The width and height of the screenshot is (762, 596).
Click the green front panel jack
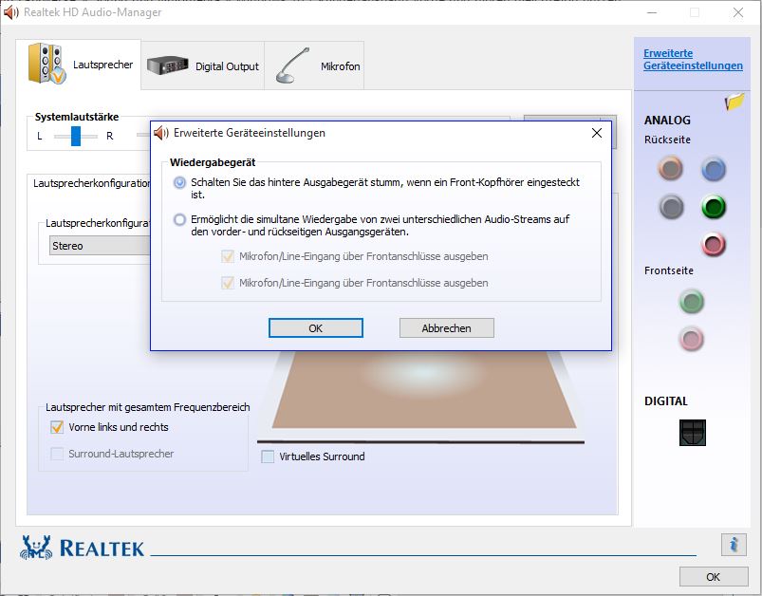coord(691,302)
